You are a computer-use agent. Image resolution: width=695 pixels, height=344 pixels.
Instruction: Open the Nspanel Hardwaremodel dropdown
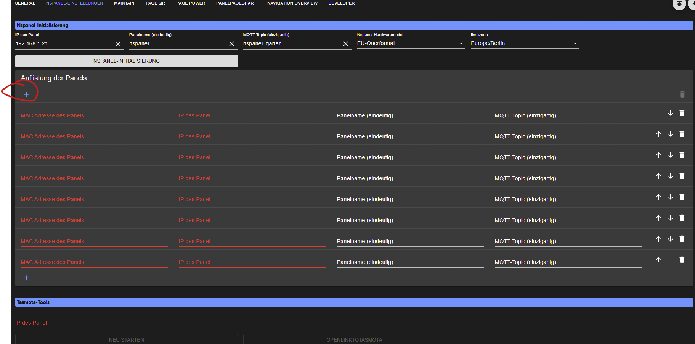coord(411,43)
